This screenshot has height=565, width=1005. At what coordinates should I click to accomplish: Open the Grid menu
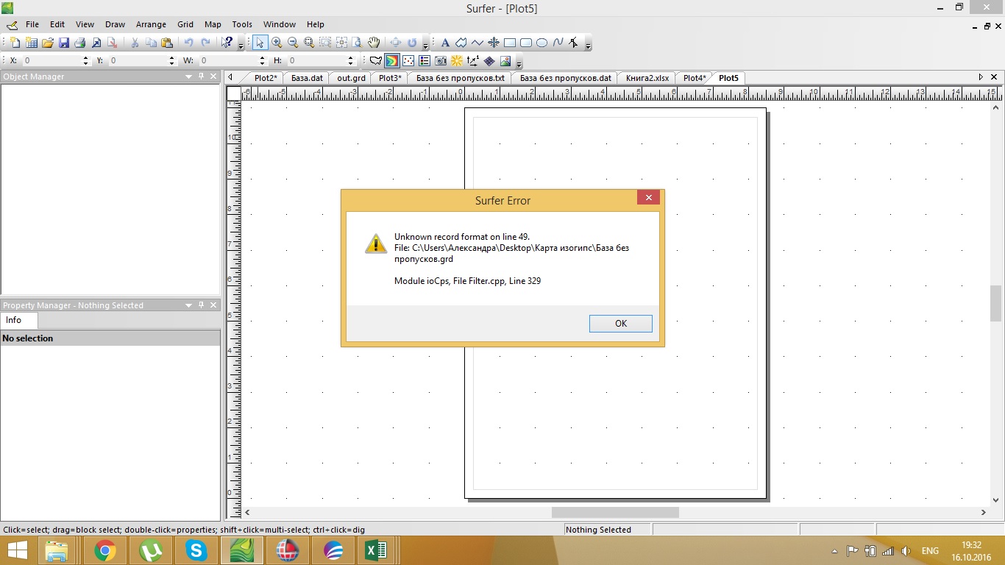tap(185, 24)
